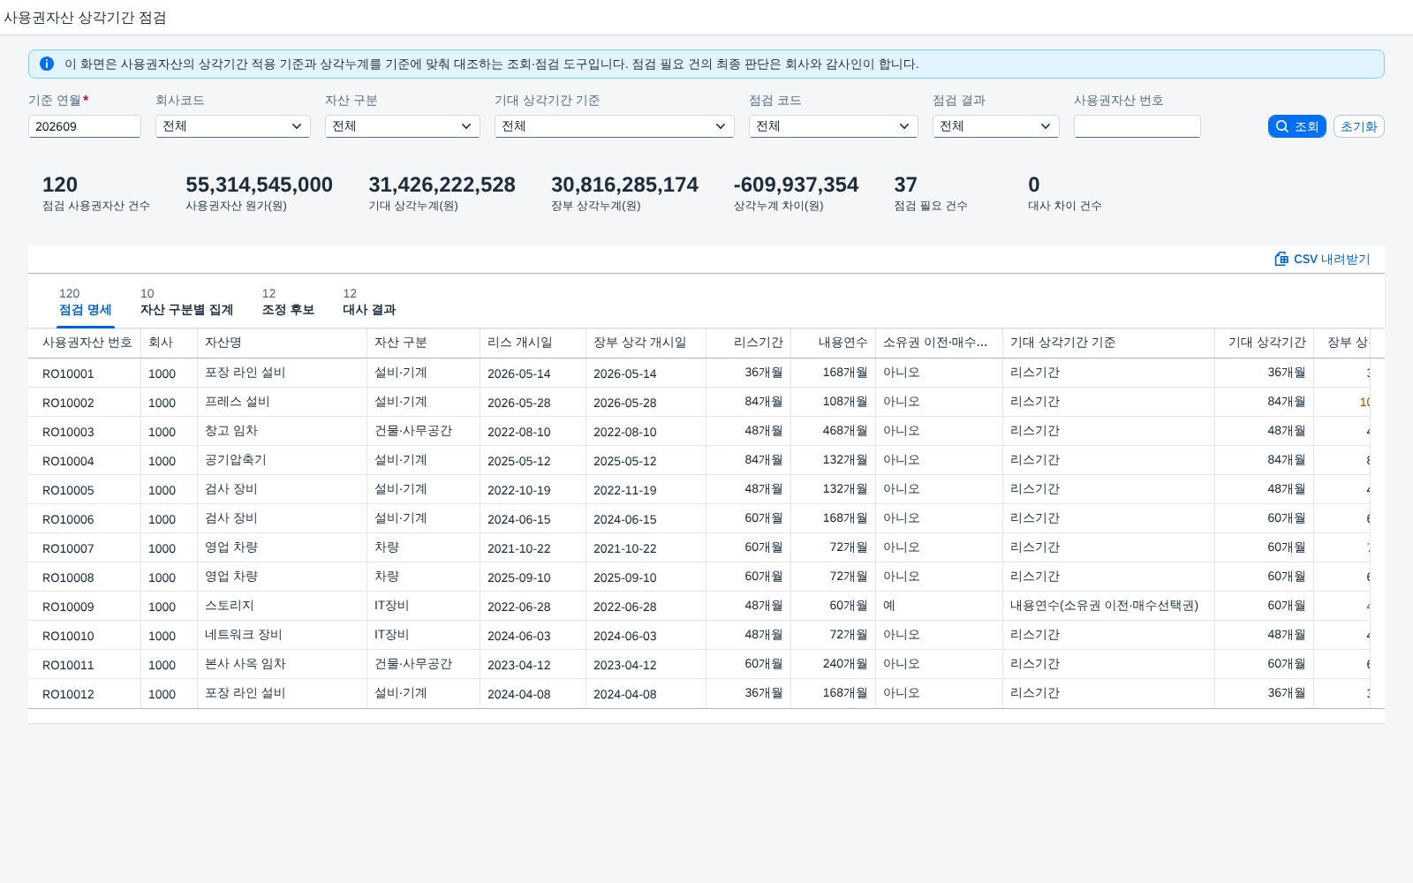Click asset name 프레스 설비
Image resolution: width=1413 pixels, height=883 pixels.
click(237, 402)
